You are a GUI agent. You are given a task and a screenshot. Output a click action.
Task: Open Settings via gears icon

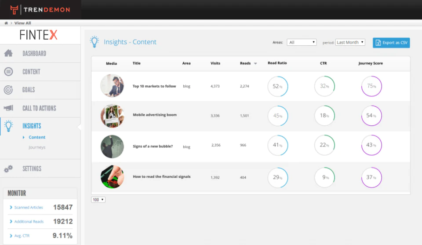[x=8, y=169]
